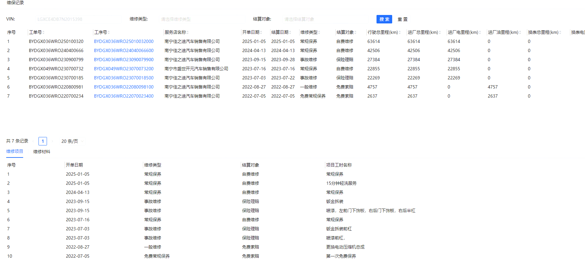Sort by 结算对象 sort icon in top table
This screenshot has width=585, height=272.
click(355, 33)
